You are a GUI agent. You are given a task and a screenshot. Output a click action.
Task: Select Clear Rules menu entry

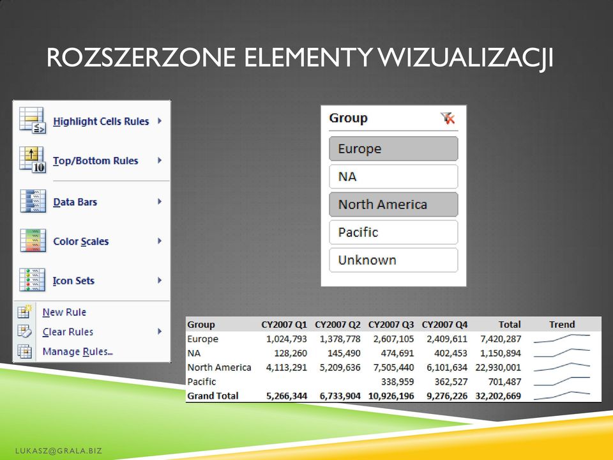tap(92, 332)
